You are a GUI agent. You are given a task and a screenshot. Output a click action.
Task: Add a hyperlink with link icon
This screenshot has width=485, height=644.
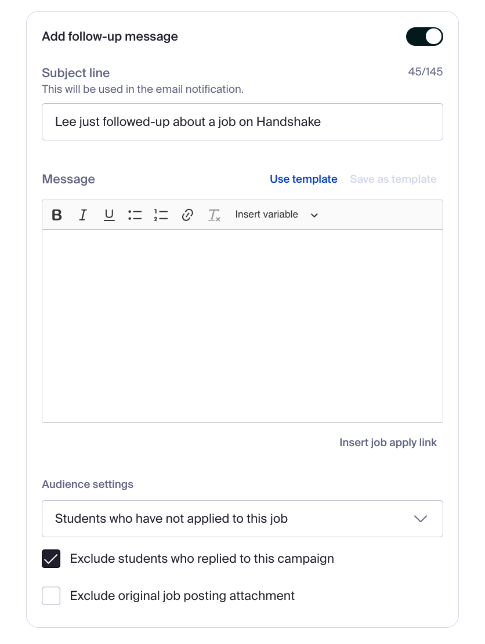pos(187,215)
